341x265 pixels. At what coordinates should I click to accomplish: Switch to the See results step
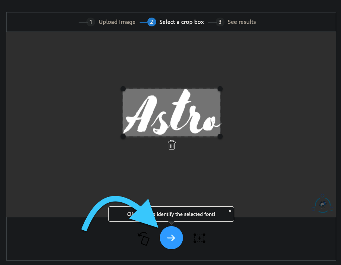pyautogui.click(x=241, y=22)
